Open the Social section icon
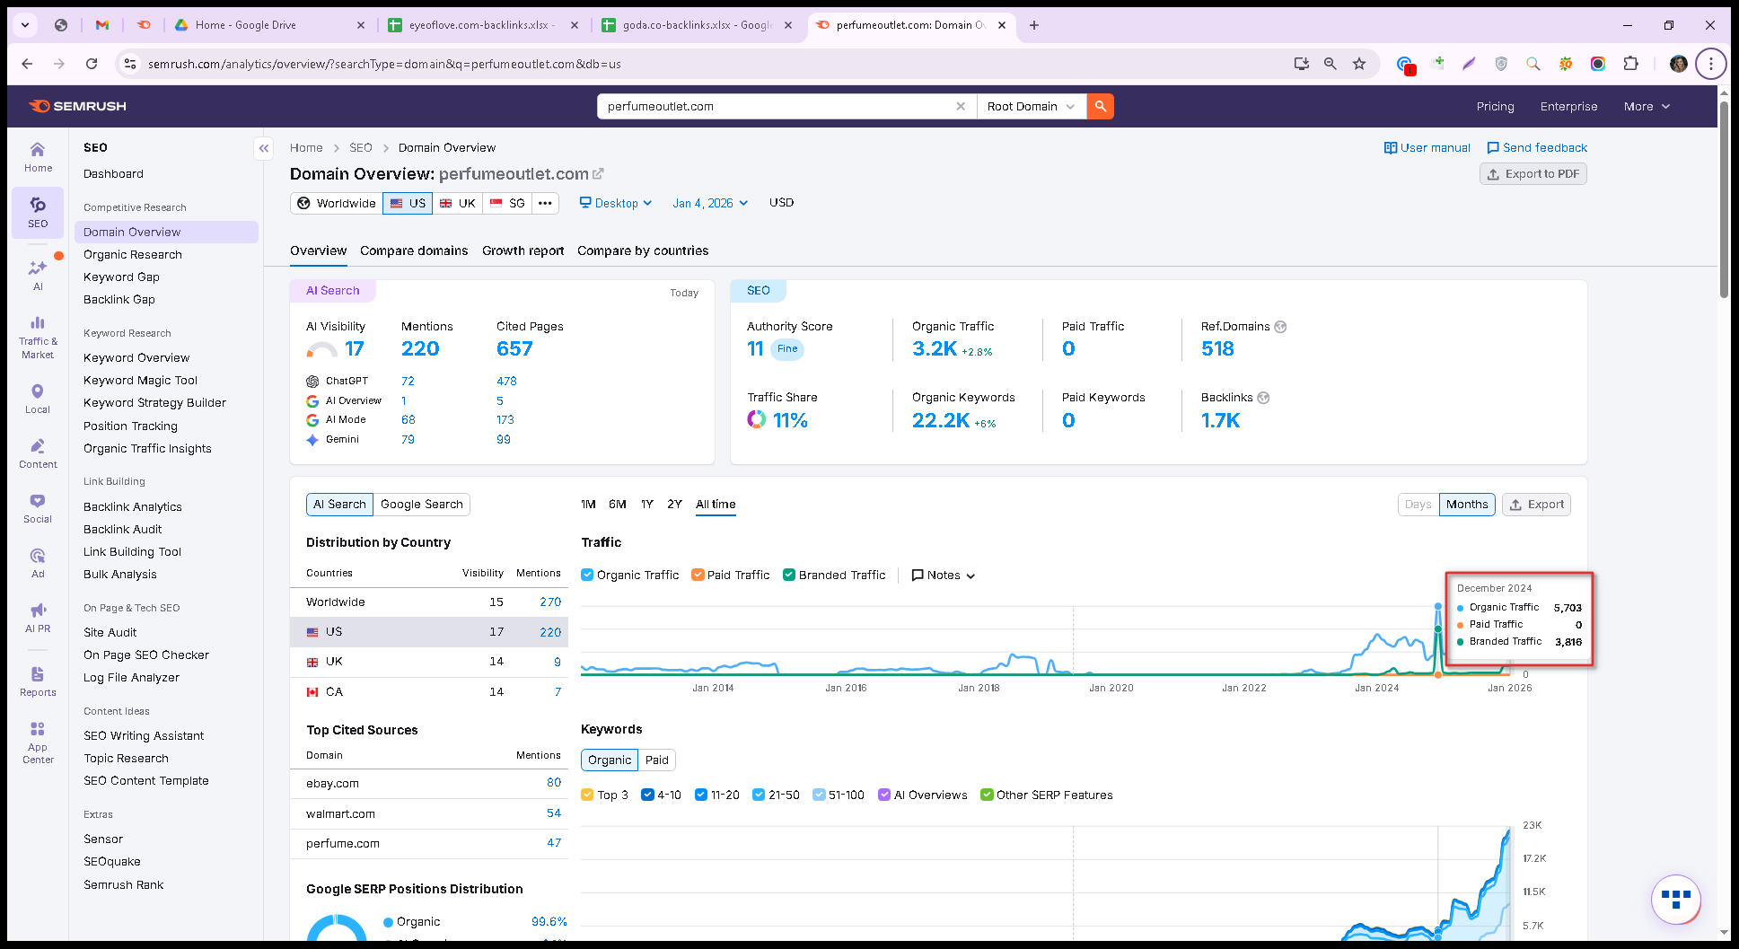The height and width of the screenshot is (949, 1739). point(38,507)
